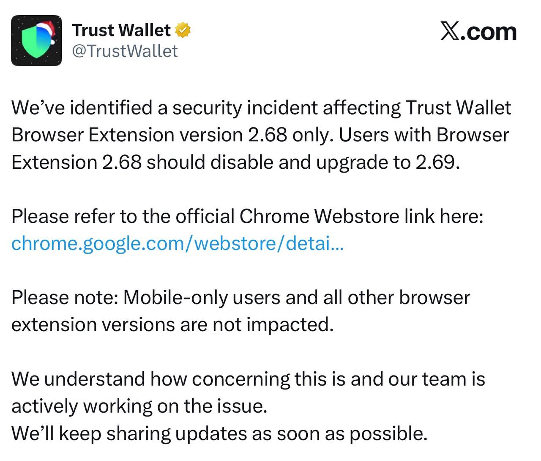Click the phrase "actively working"

81,406
